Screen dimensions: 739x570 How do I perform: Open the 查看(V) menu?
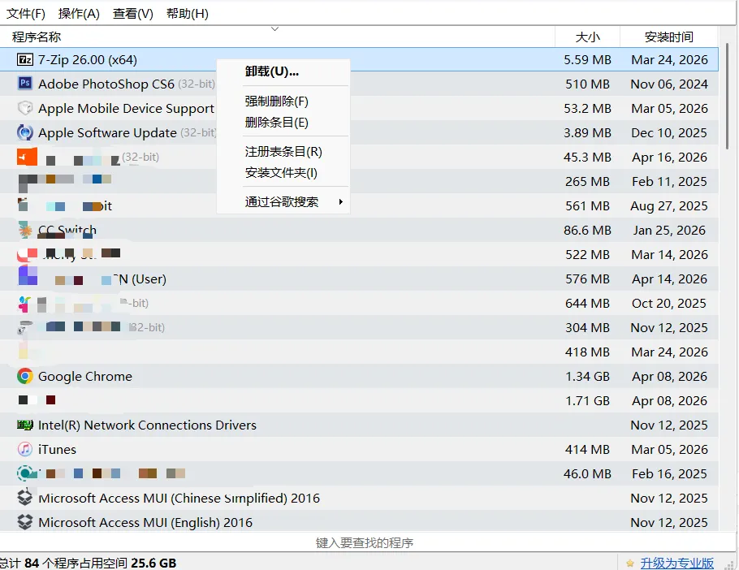[x=133, y=14]
